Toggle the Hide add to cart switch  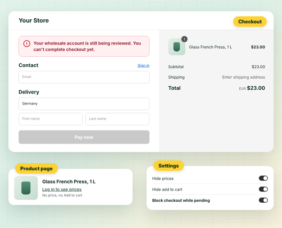[x=263, y=189]
